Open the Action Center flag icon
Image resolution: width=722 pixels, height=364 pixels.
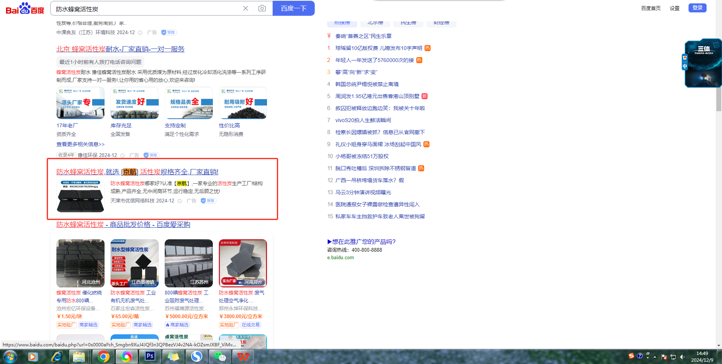coord(664,357)
